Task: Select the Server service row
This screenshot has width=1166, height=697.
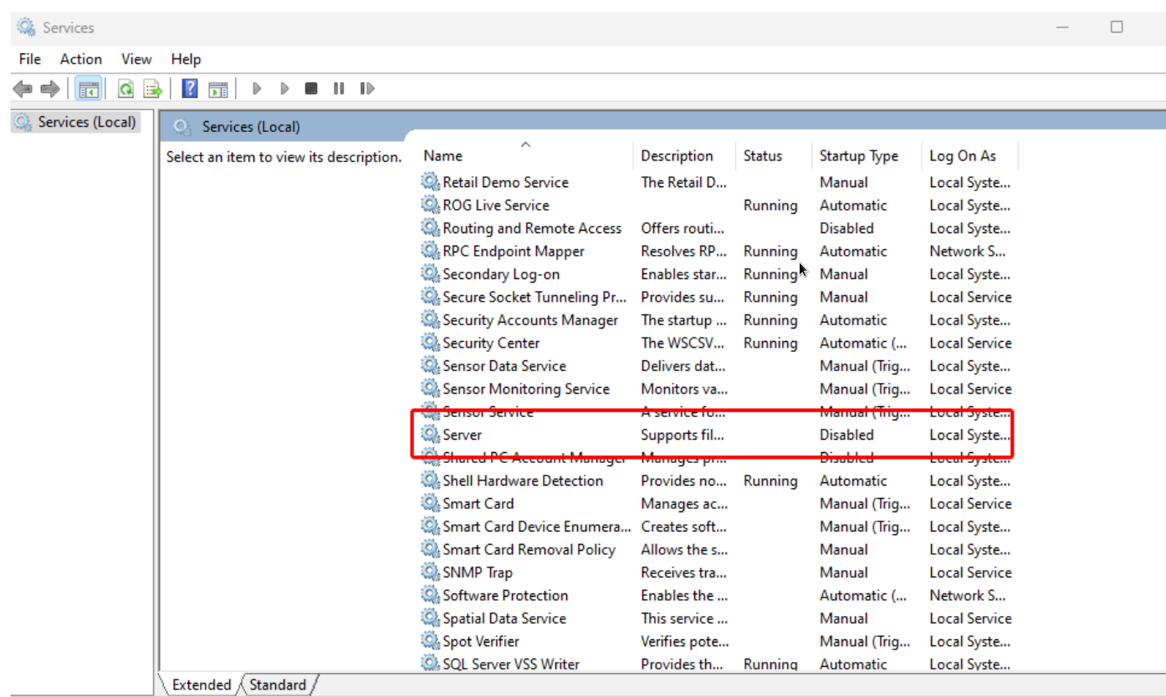Action: coord(462,435)
